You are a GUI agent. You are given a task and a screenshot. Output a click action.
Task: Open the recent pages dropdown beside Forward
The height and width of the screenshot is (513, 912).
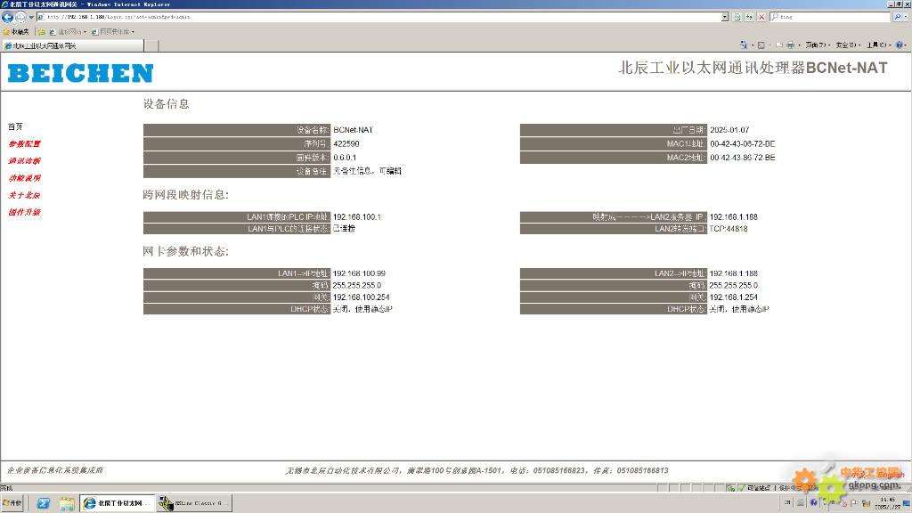31,17
